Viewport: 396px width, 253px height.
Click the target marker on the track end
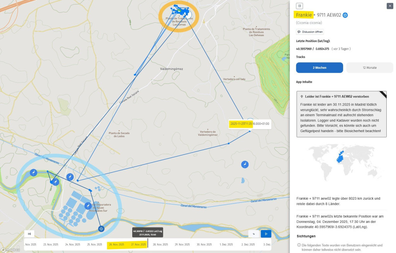(x=101, y=229)
